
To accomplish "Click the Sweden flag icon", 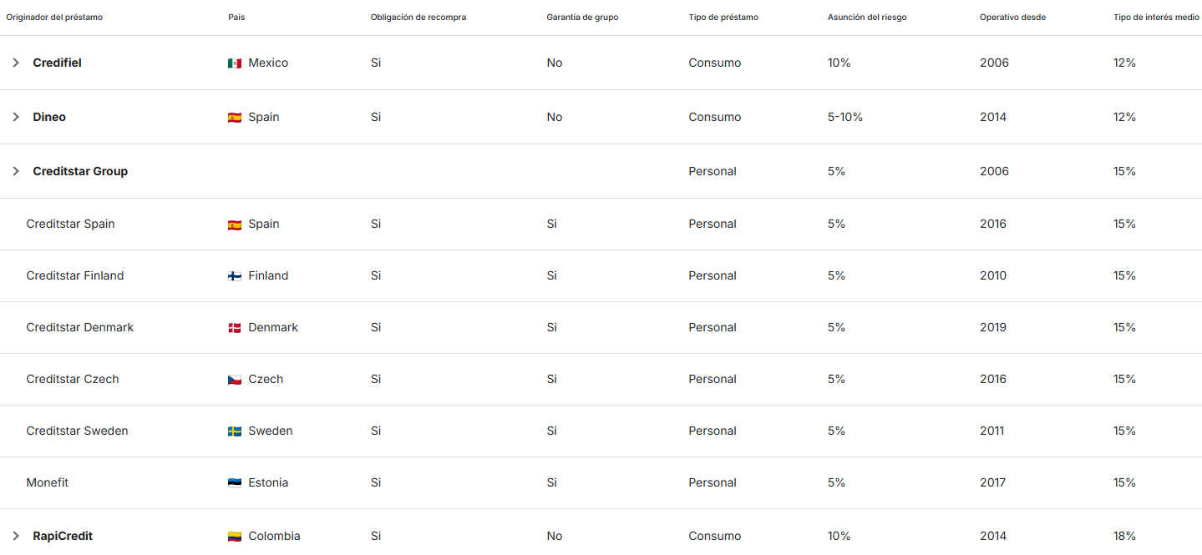I will pyautogui.click(x=235, y=431).
